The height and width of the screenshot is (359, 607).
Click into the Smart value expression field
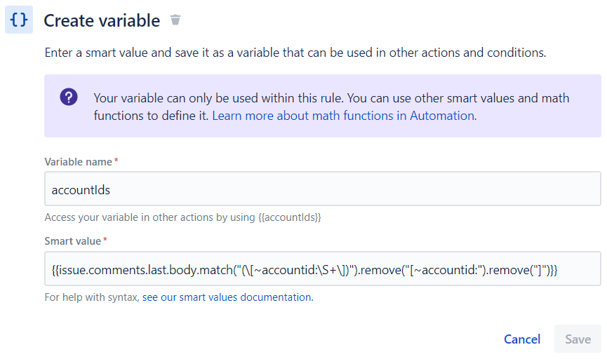point(323,269)
